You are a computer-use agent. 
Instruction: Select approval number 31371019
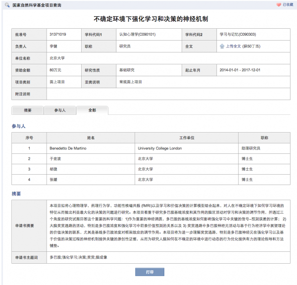click(58, 34)
